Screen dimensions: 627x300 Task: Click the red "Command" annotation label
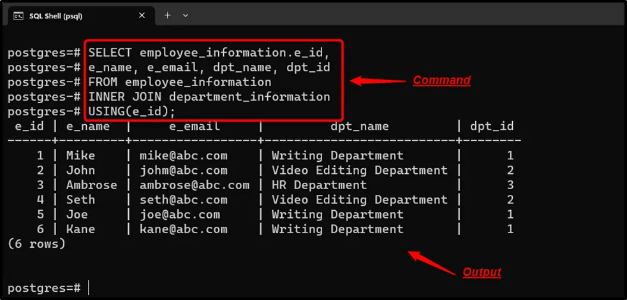click(441, 80)
